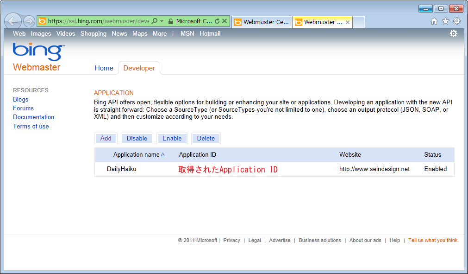The width and height of the screenshot is (468, 274).
Task: Open the Maps navigation link
Action: 140,34
